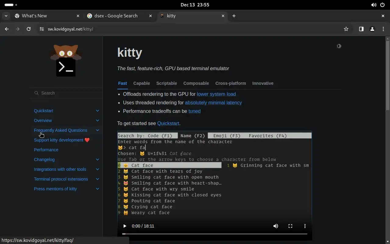390x244 pixels.
Task: Click the video progress bar
Action: [x=215, y=234]
